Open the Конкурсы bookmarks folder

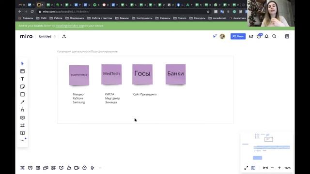tap(197, 18)
